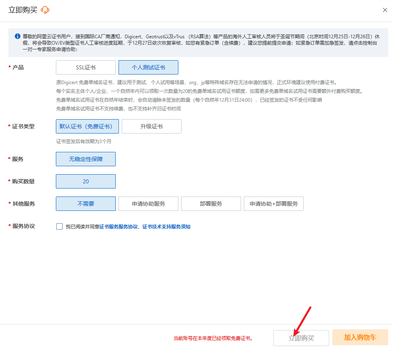
Task: Select the 个人测试证书 product option
Action: 148,67
